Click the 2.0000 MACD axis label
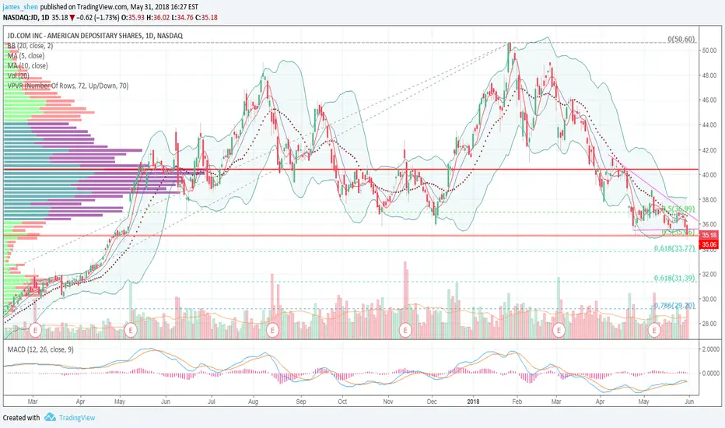Screen dimensions: 725x428 711,349
